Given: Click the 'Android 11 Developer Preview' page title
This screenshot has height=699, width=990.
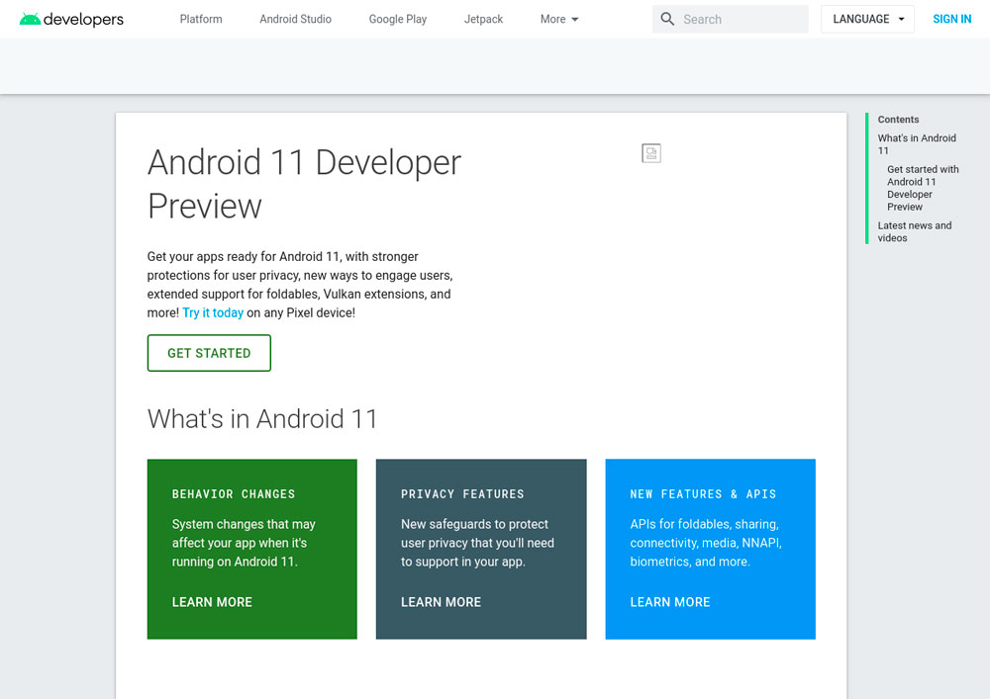Looking at the screenshot, I should [304, 184].
